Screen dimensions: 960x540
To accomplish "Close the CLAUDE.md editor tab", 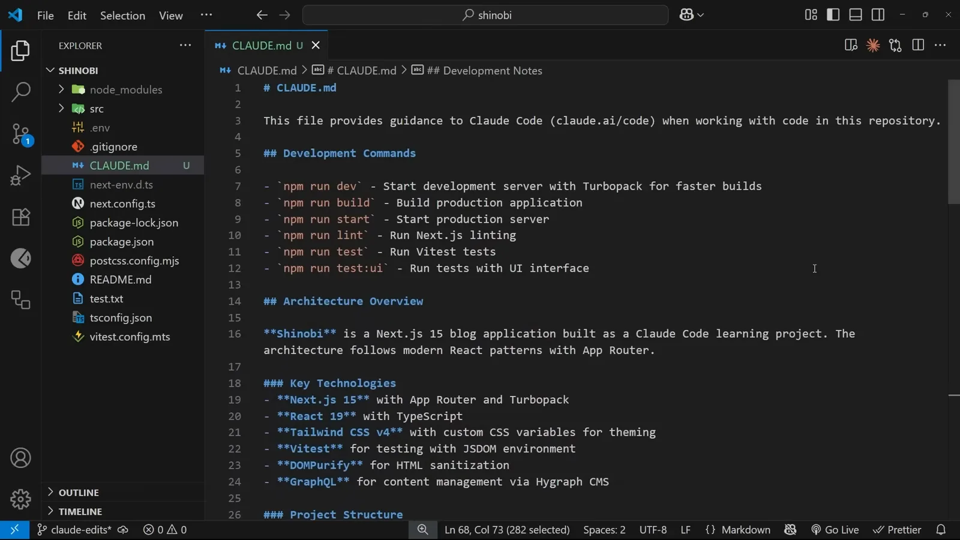I will point(316,45).
